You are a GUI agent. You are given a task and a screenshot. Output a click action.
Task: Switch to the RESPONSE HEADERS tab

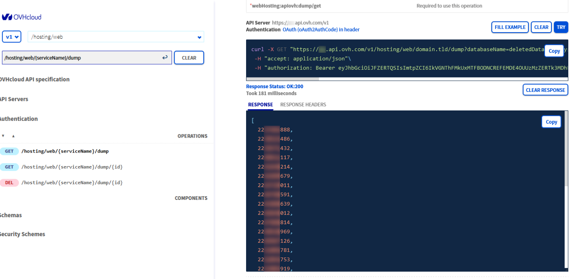[303, 105]
